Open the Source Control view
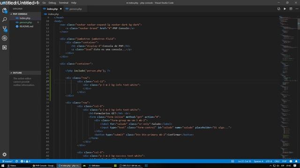The width and height of the screenshot is (300, 168). [x=5, y=29]
